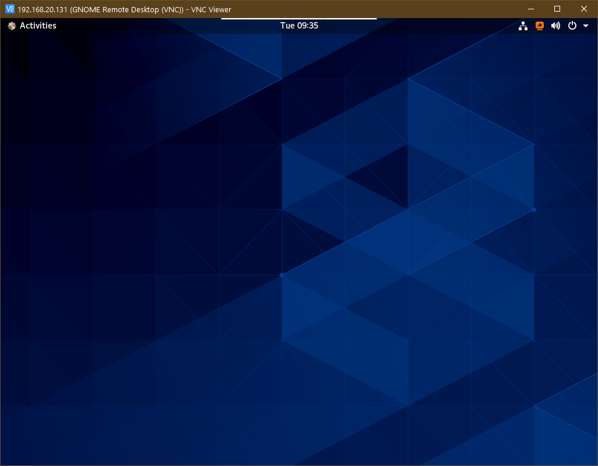598x466 pixels.
Task: Click the blue dot near wallpaper center
Action: (282, 275)
